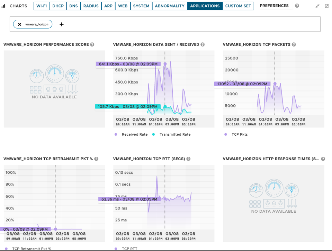
Task: Click the Performance Score chart title
Action: (x=46, y=45)
